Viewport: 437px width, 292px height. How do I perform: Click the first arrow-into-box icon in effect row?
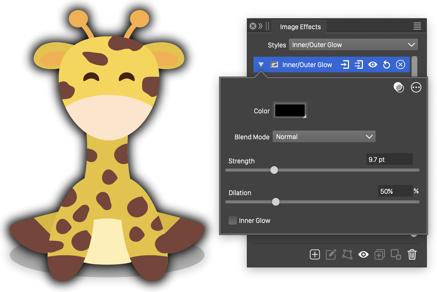click(x=345, y=64)
